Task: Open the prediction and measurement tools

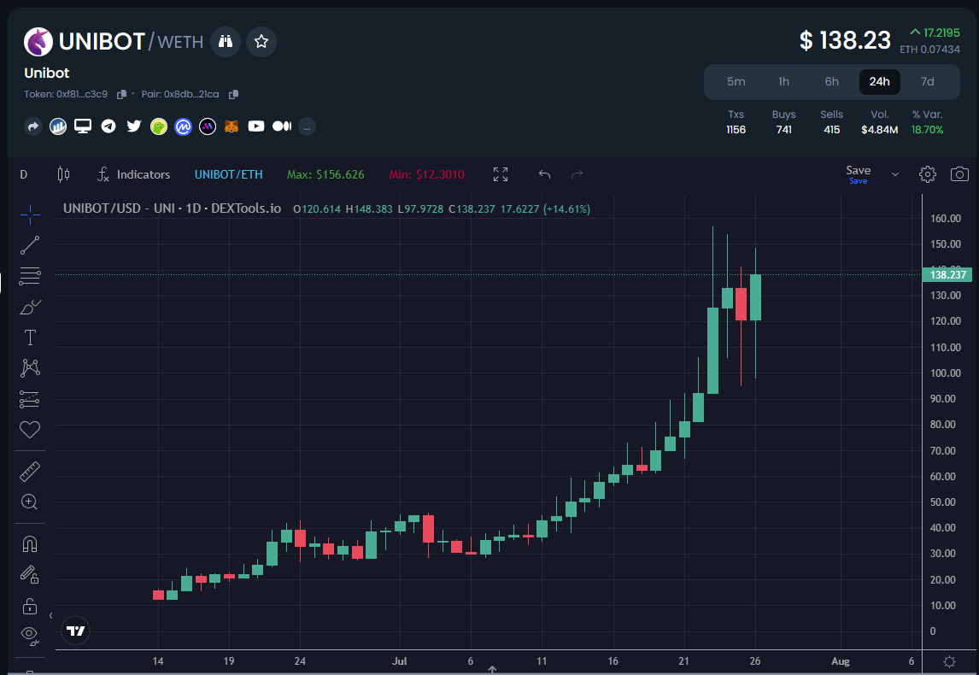Action: pyautogui.click(x=29, y=399)
